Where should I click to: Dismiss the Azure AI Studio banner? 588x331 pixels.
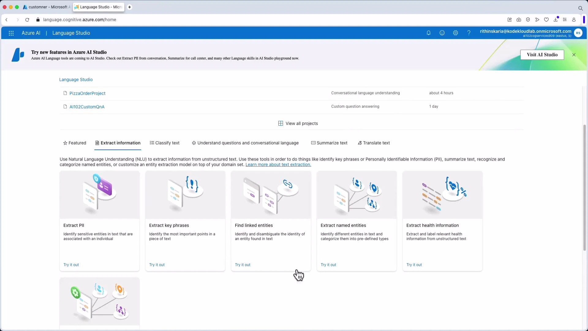pyautogui.click(x=574, y=55)
